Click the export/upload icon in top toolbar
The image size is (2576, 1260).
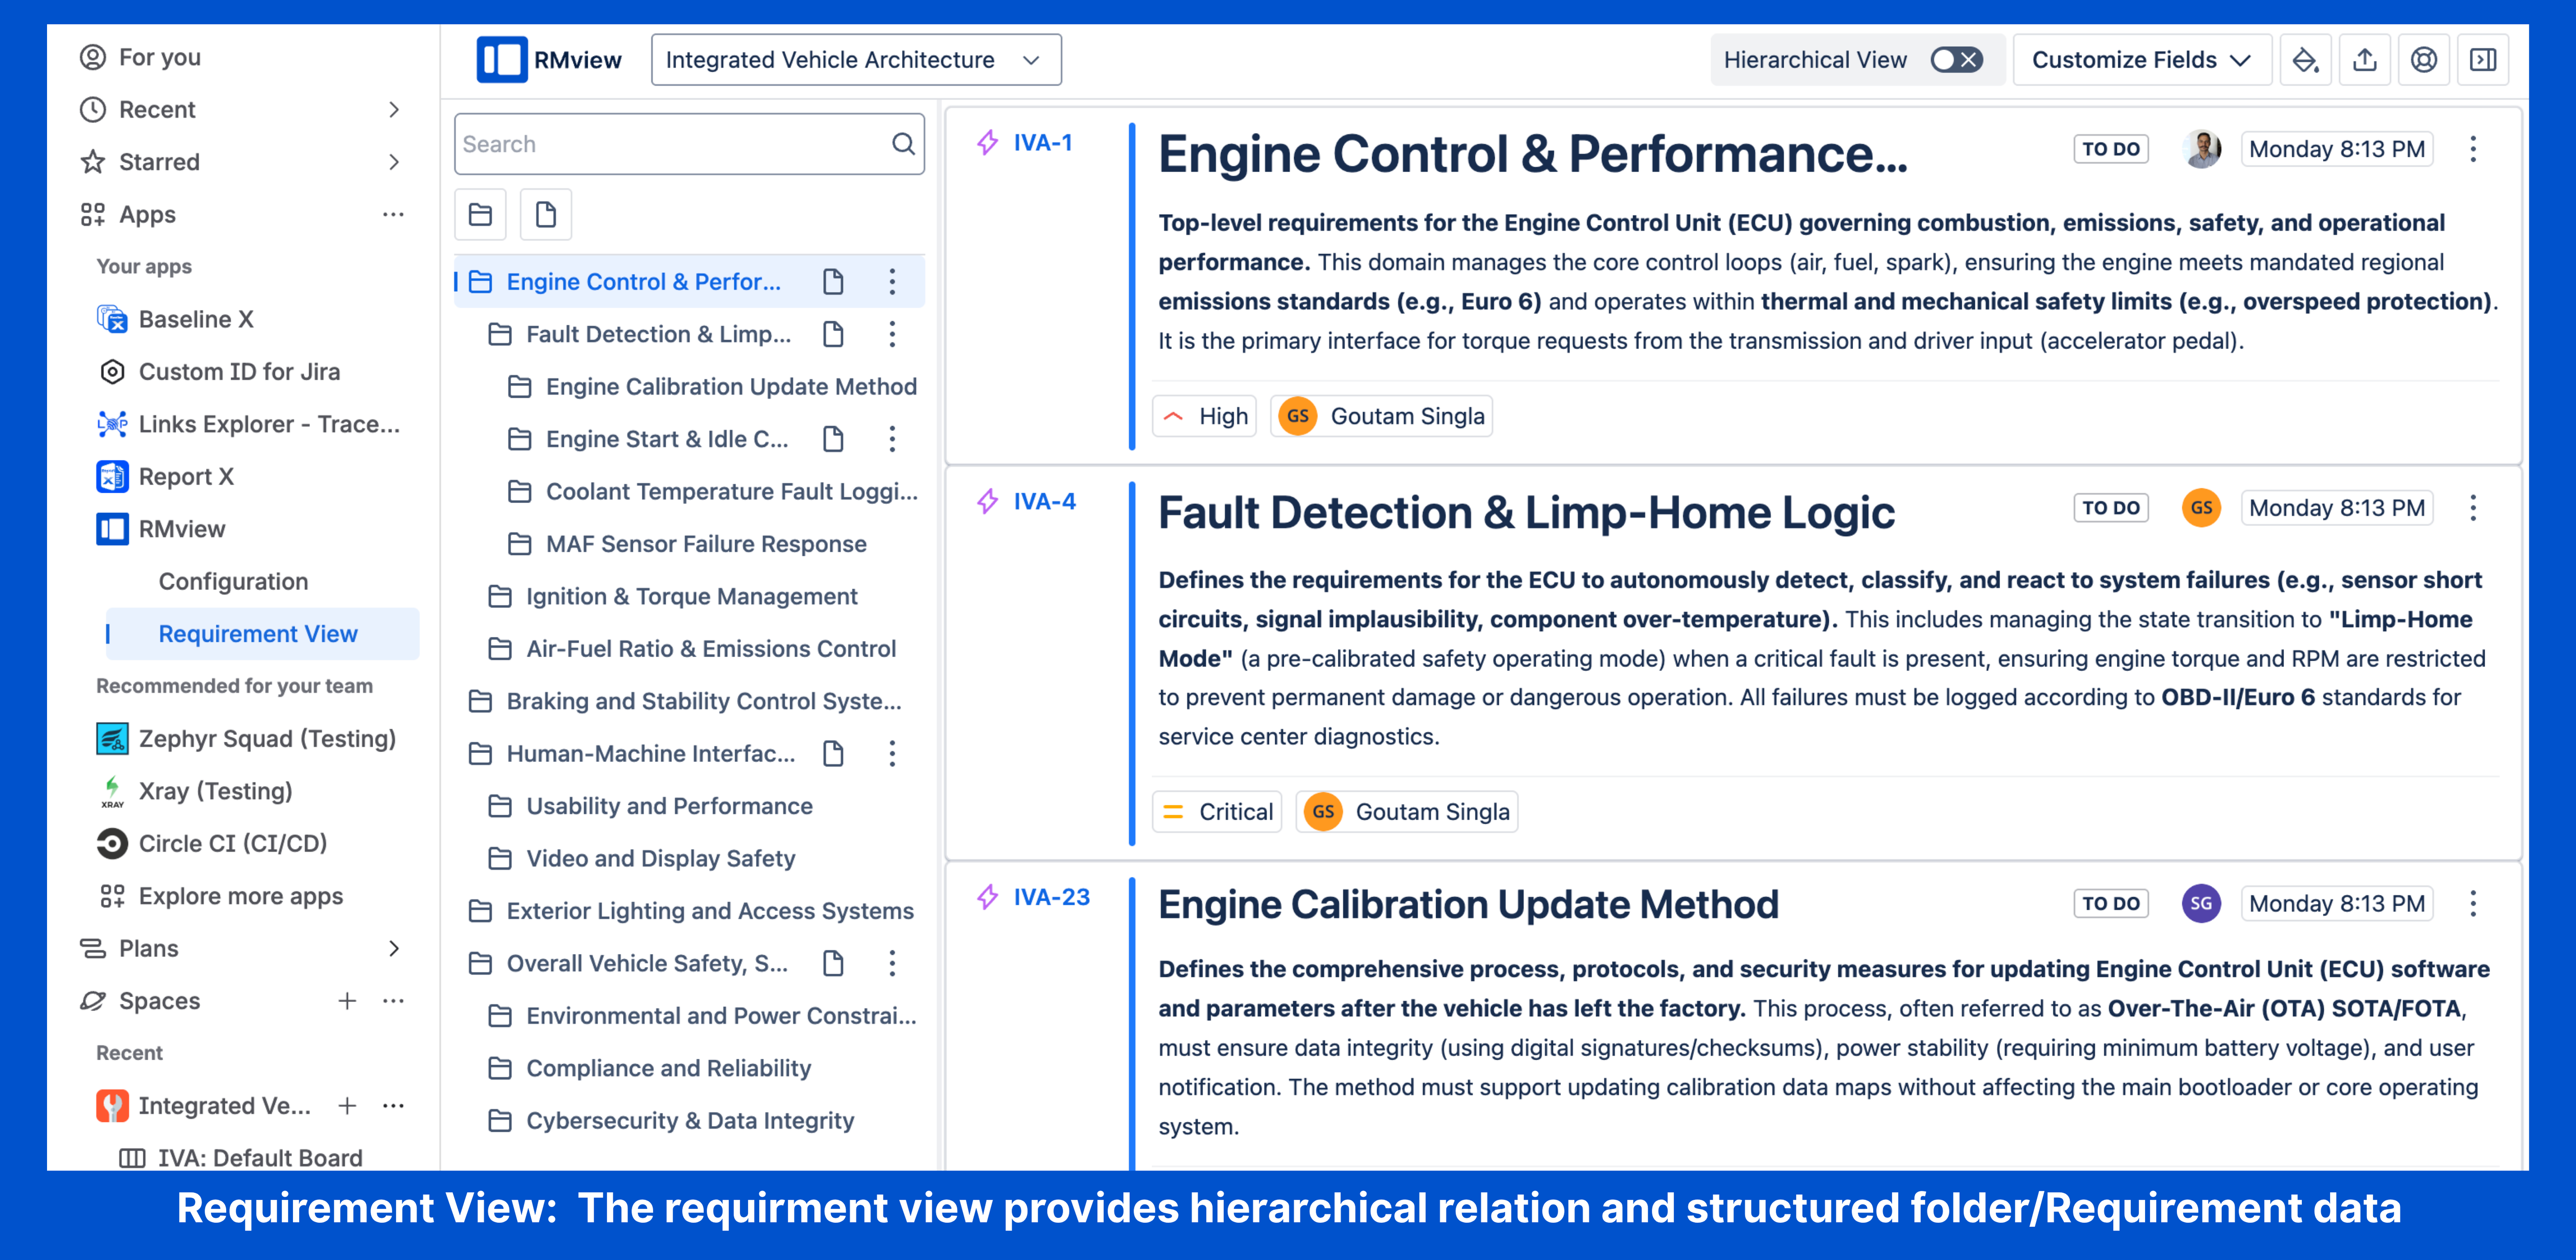[x=2364, y=60]
